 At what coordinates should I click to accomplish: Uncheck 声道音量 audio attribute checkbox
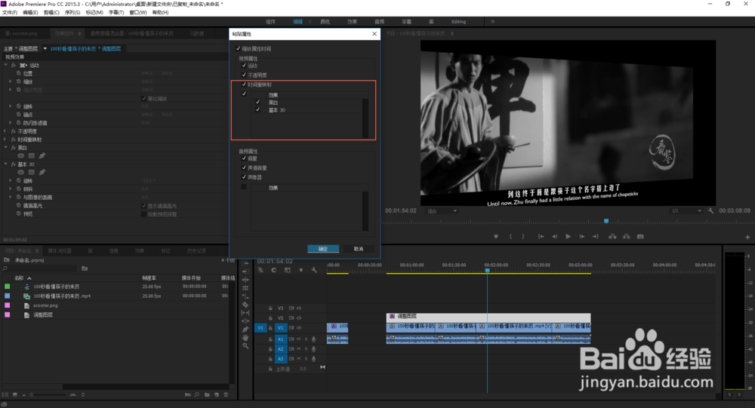244,167
